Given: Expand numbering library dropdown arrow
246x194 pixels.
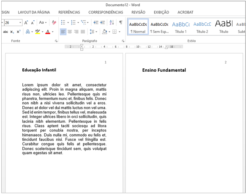Looking at the screenshot, I should (x=78, y=23).
